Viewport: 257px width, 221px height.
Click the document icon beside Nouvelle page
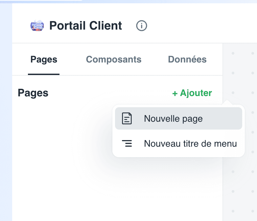127,118
